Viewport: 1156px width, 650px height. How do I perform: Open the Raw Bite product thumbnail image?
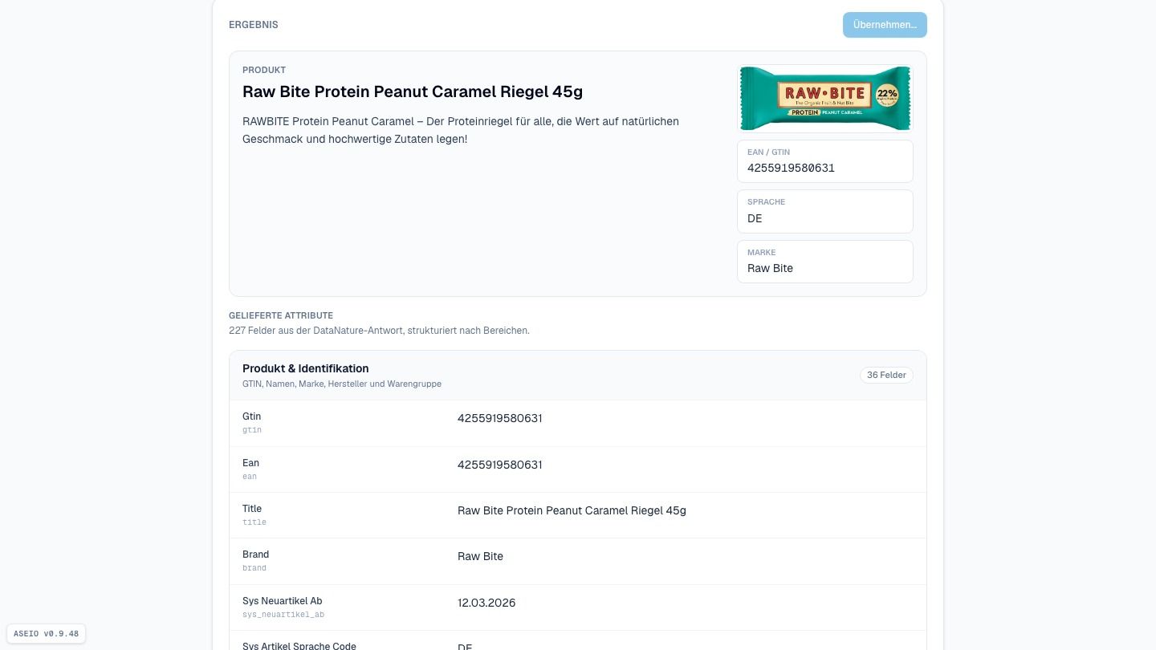(x=825, y=99)
